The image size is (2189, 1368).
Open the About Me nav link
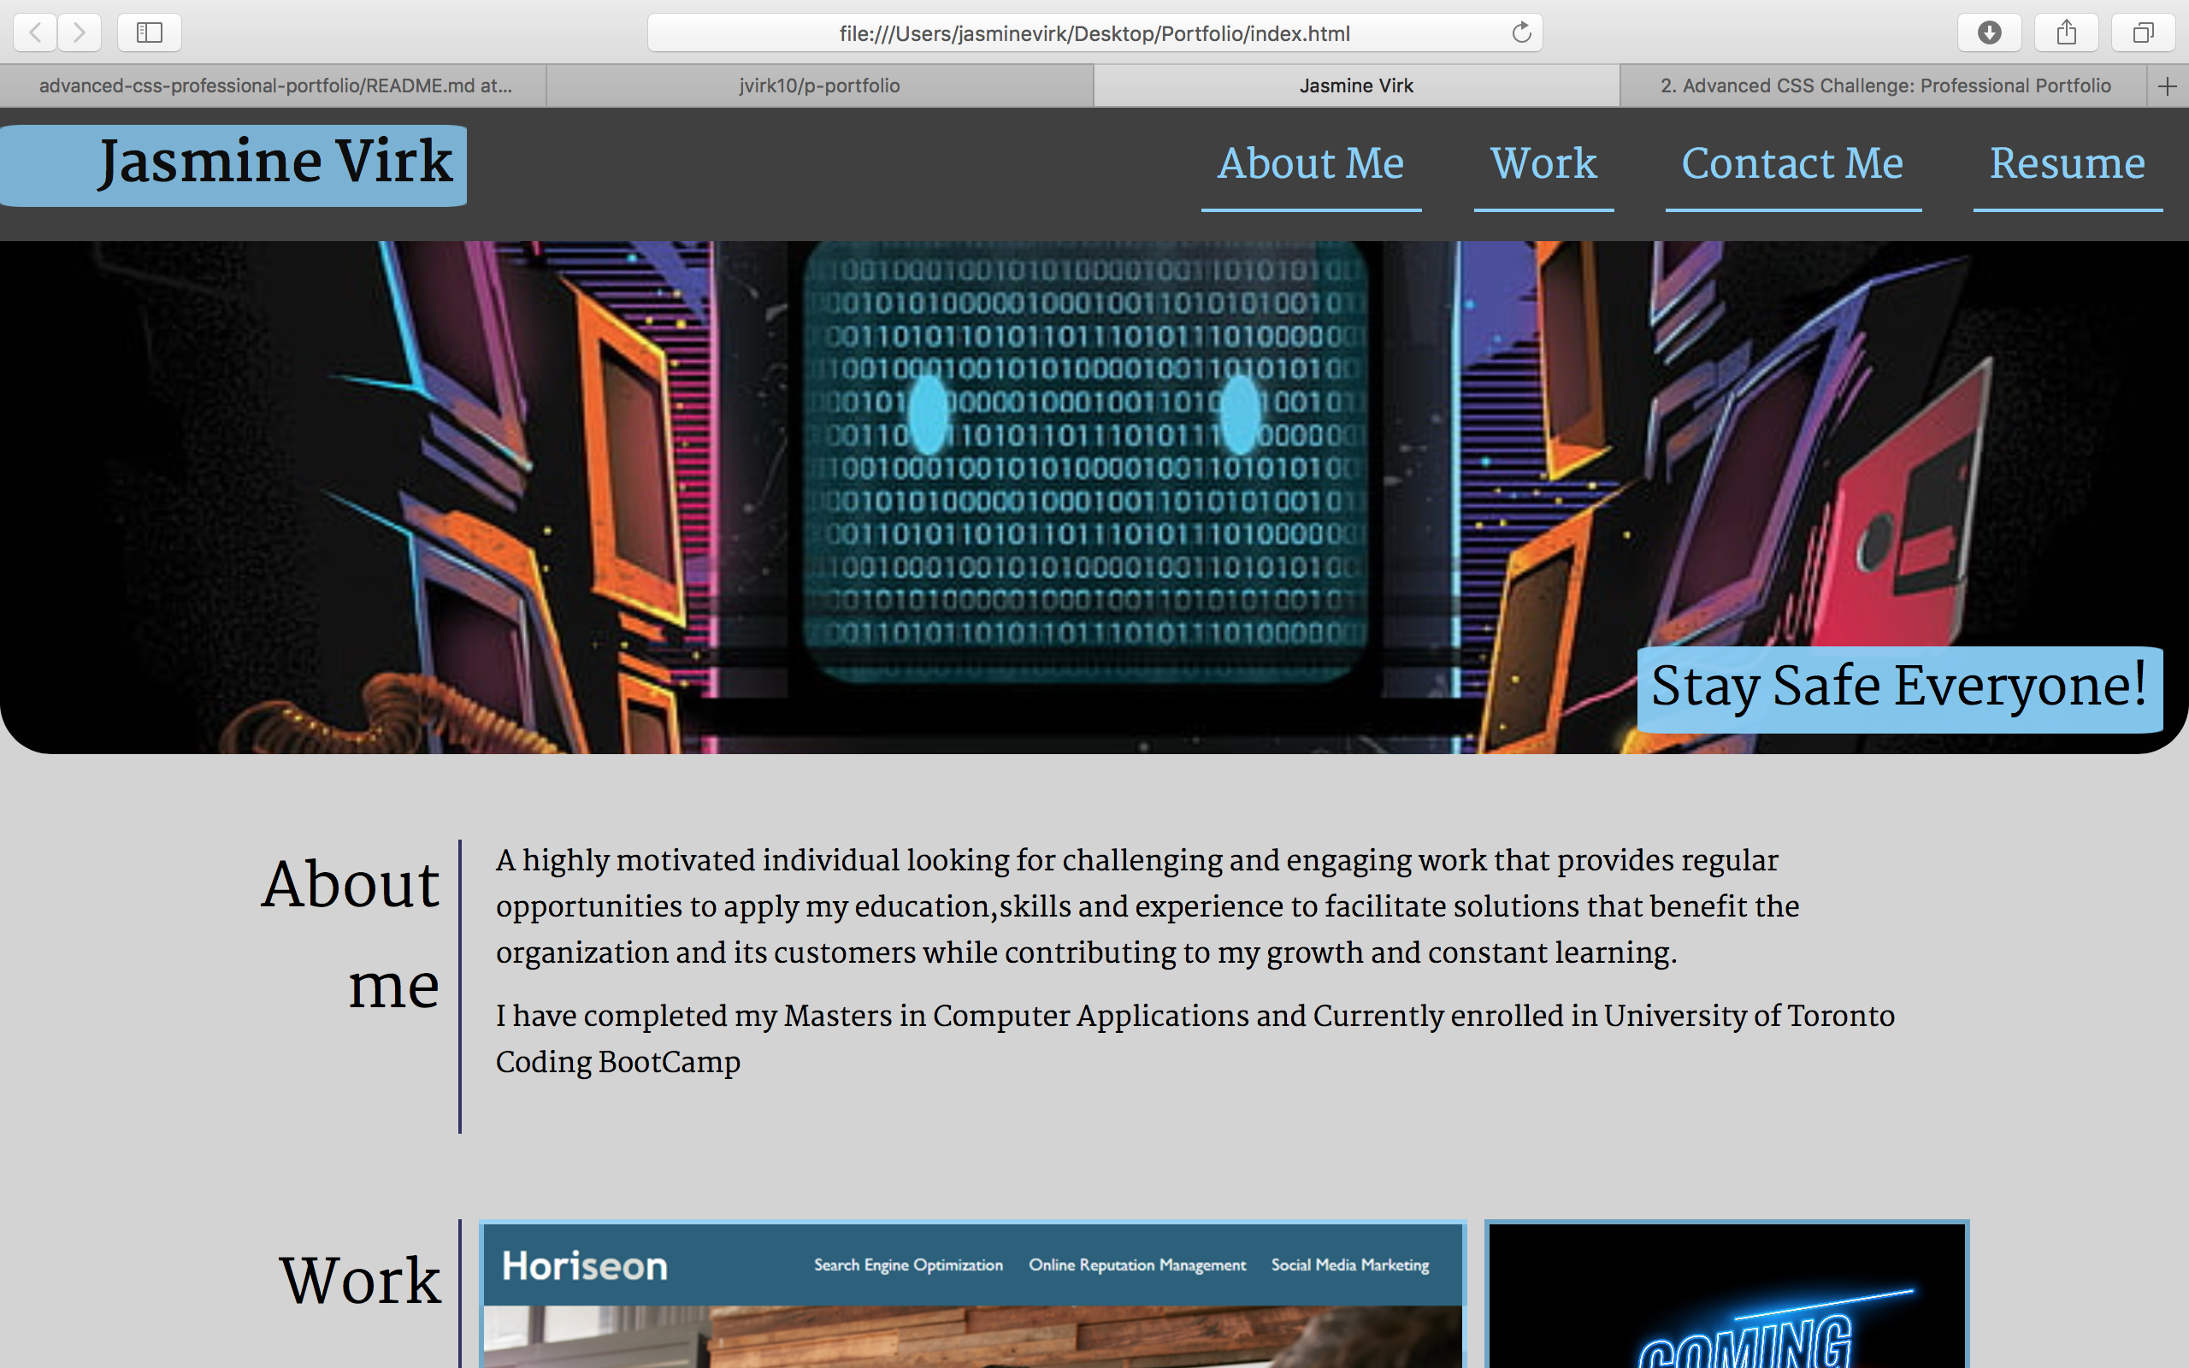tap(1311, 164)
